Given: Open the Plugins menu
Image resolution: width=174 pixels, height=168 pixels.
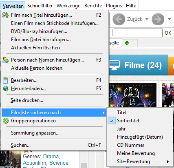Looking at the screenshot, I should point(114,6).
